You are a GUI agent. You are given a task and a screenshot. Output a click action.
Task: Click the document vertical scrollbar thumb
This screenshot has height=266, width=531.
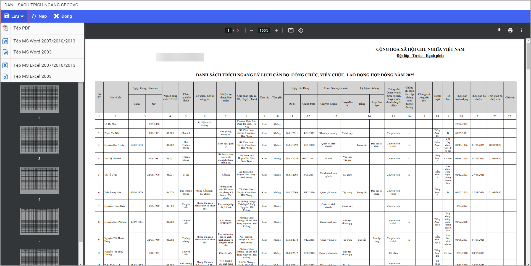click(x=528, y=56)
